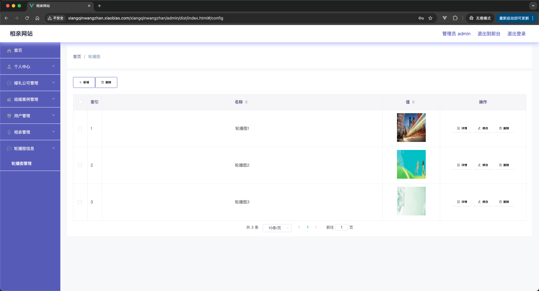Click the pale green thumbnail of 轮播图3
539x291 pixels.
[411, 201]
